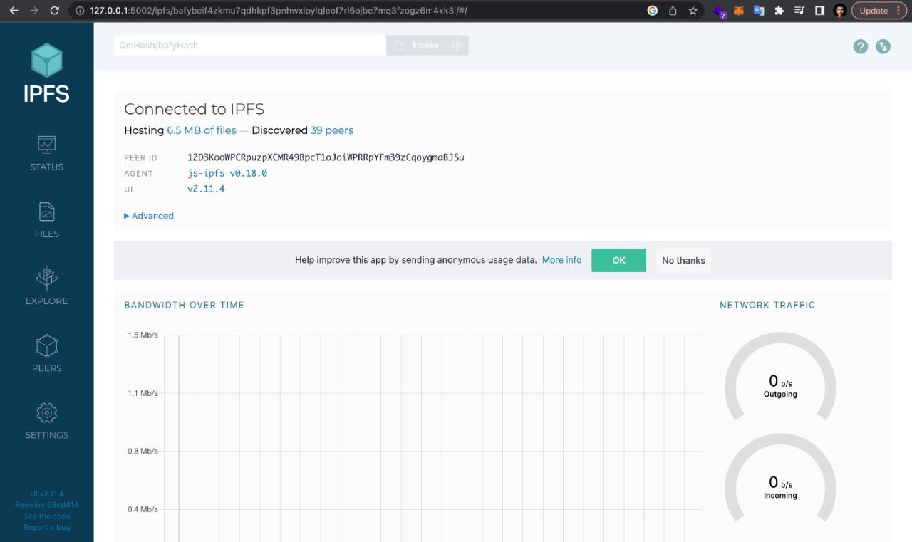Open Report a bug link
Viewport: 912px width, 542px height.
46,528
